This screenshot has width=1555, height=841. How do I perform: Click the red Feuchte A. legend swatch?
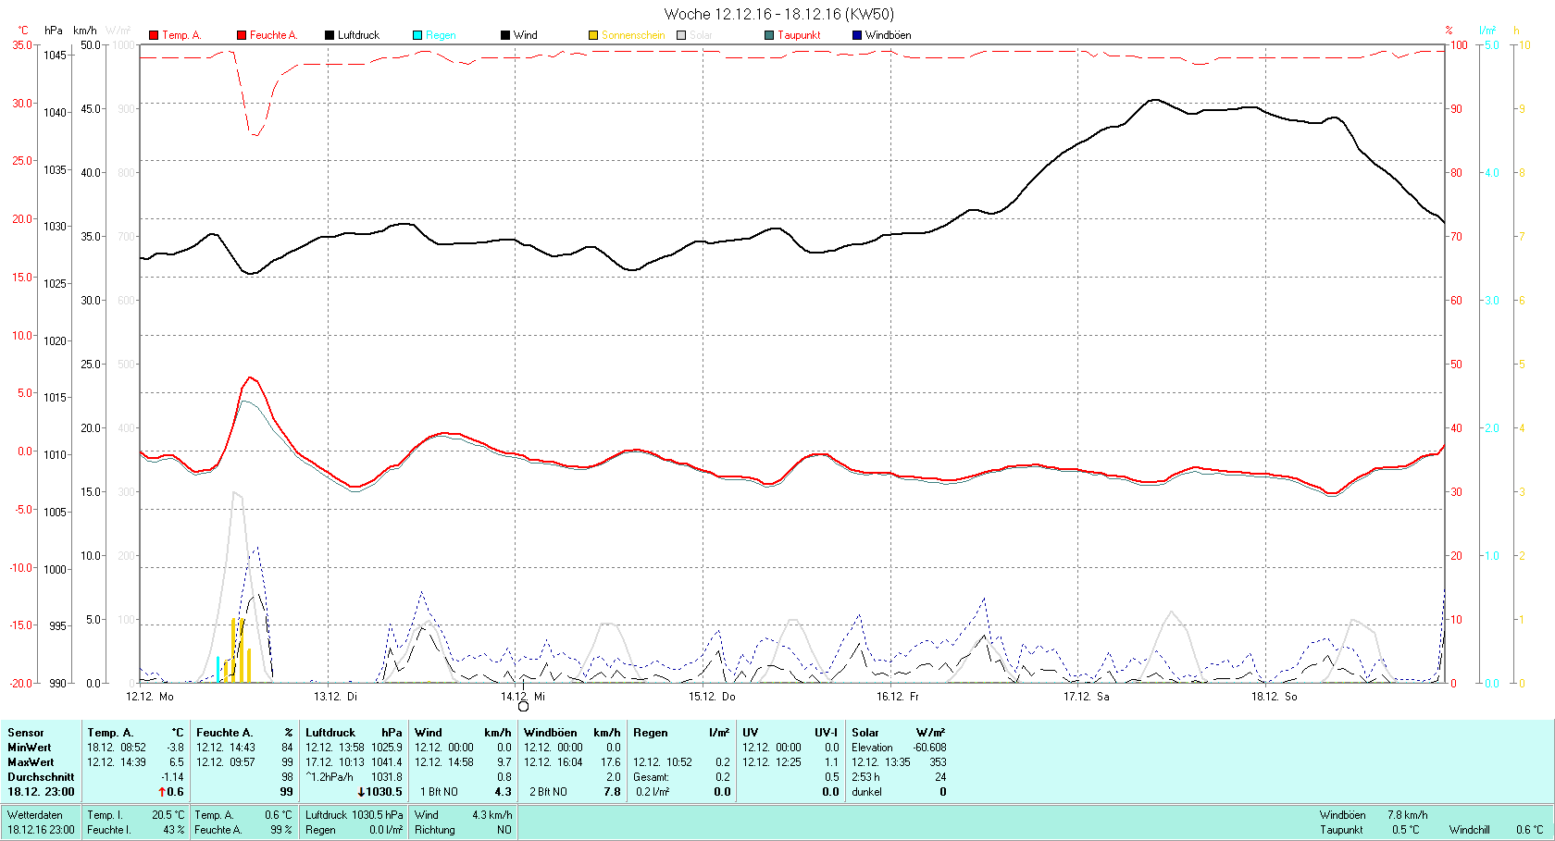point(242,35)
